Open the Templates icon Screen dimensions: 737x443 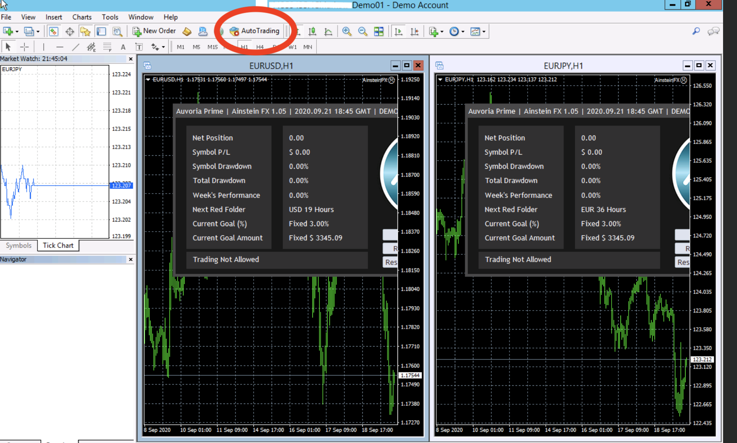coord(475,31)
